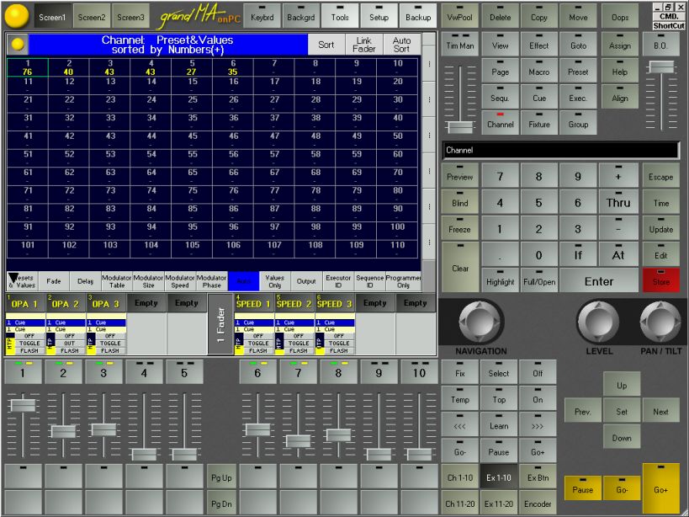Click the Channel command line field
The width and height of the screenshot is (689, 517).
560,150
